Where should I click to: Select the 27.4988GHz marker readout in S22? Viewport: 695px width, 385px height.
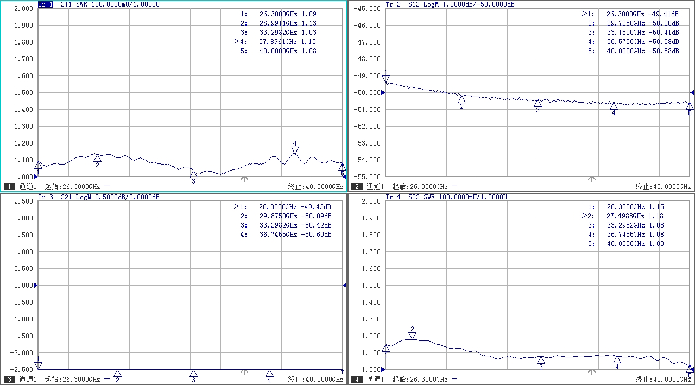[x=625, y=216]
